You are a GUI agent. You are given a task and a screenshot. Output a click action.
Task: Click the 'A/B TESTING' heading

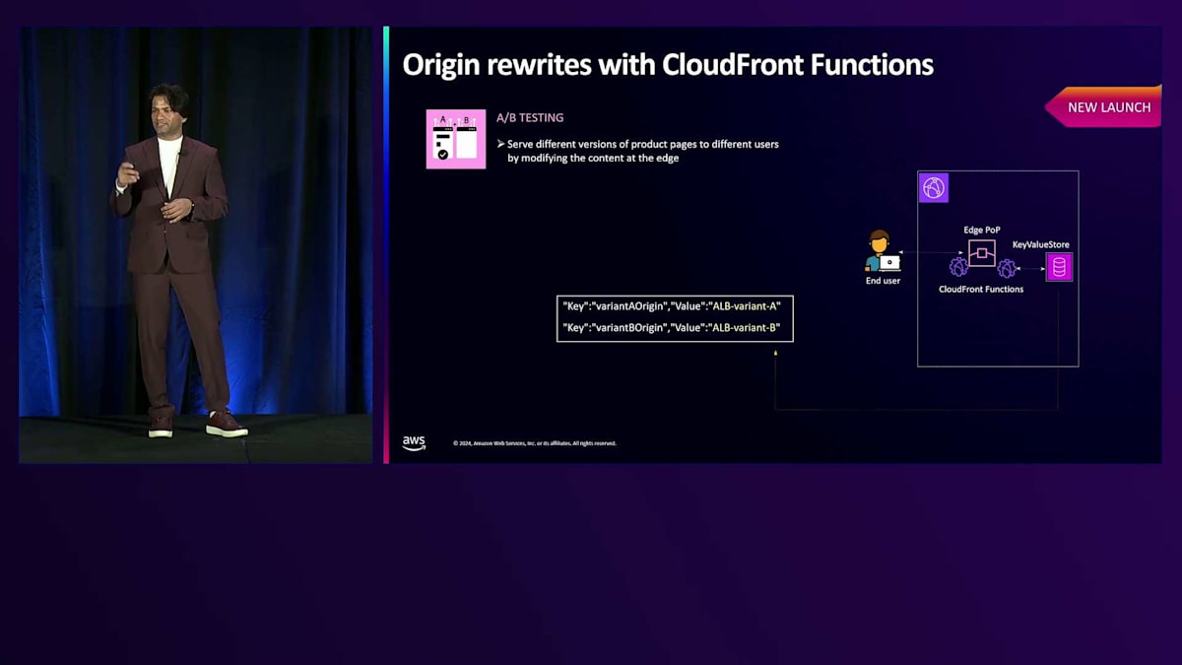coord(530,117)
